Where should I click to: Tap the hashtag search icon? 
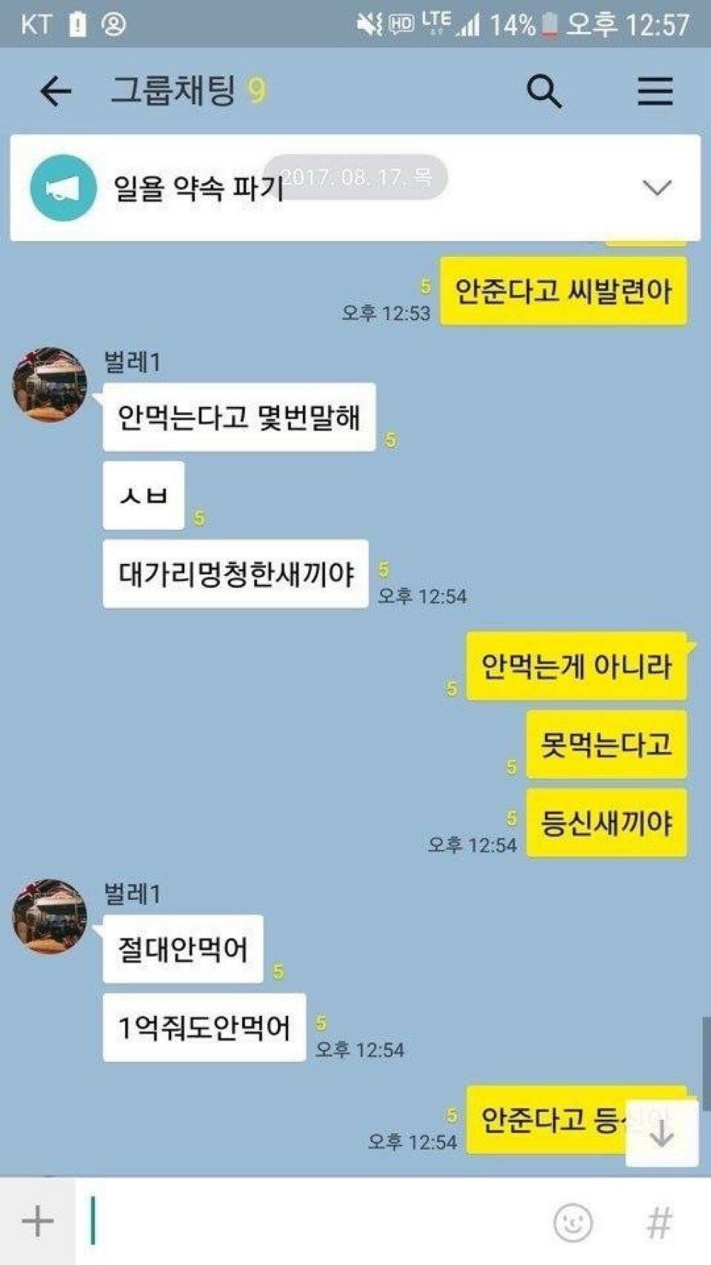point(659,1222)
